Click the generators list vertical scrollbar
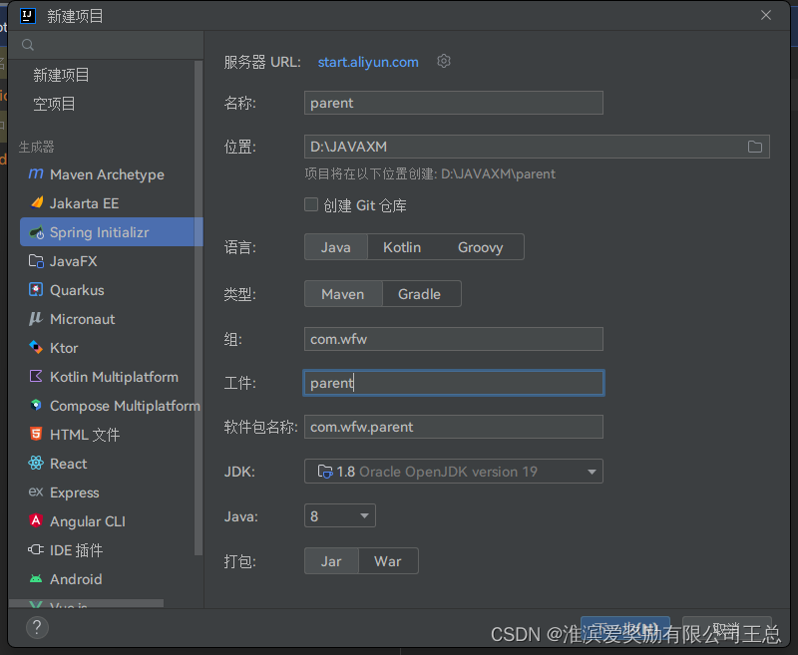This screenshot has width=798, height=655. [199, 308]
